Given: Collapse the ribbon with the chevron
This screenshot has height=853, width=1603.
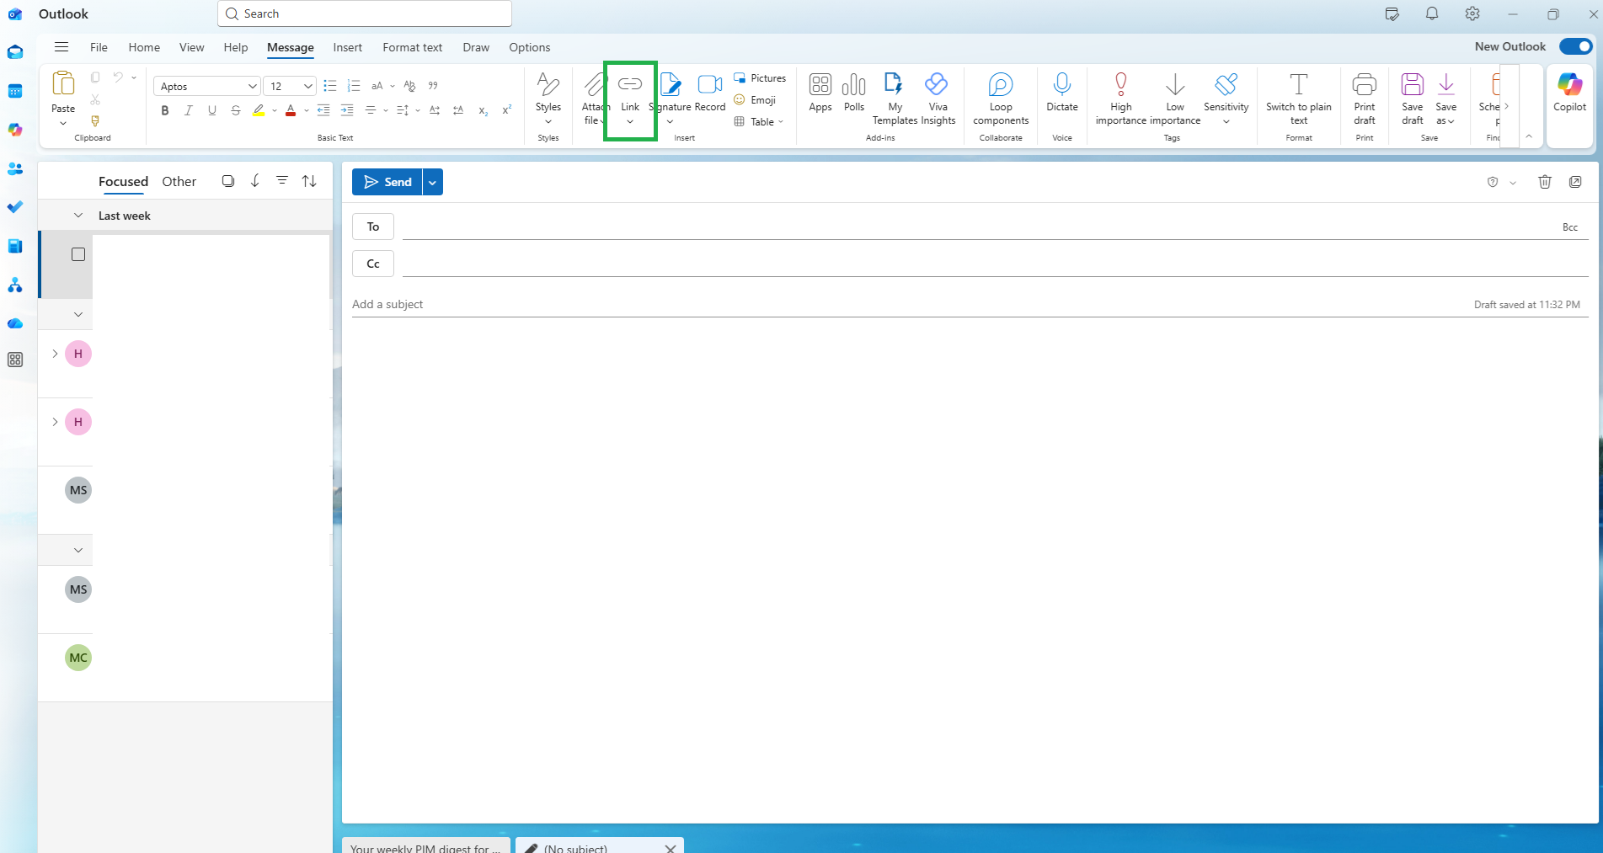Looking at the screenshot, I should (x=1529, y=136).
